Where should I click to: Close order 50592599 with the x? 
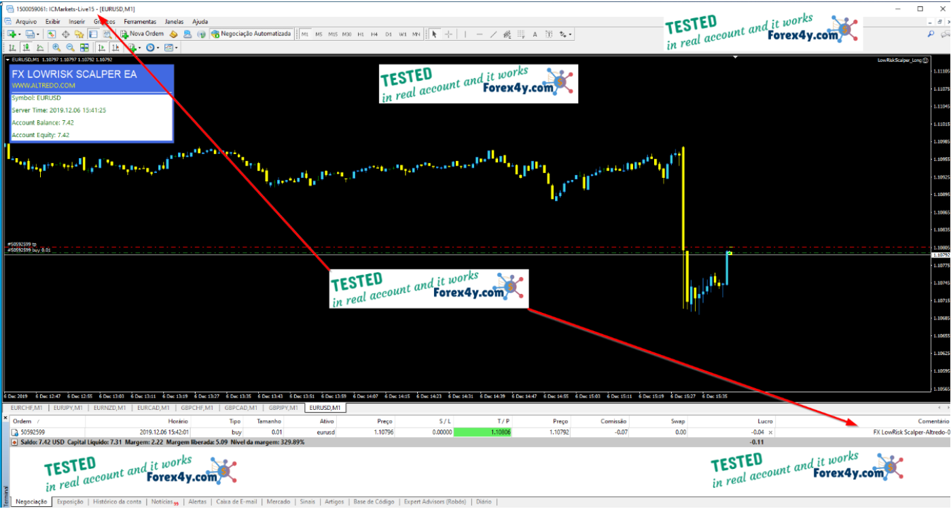click(x=770, y=432)
